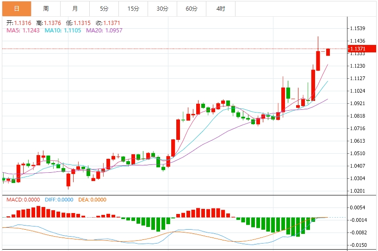Click the 1.0201 price axis label
Viewport: 378px width, 251px height.
[358, 191]
